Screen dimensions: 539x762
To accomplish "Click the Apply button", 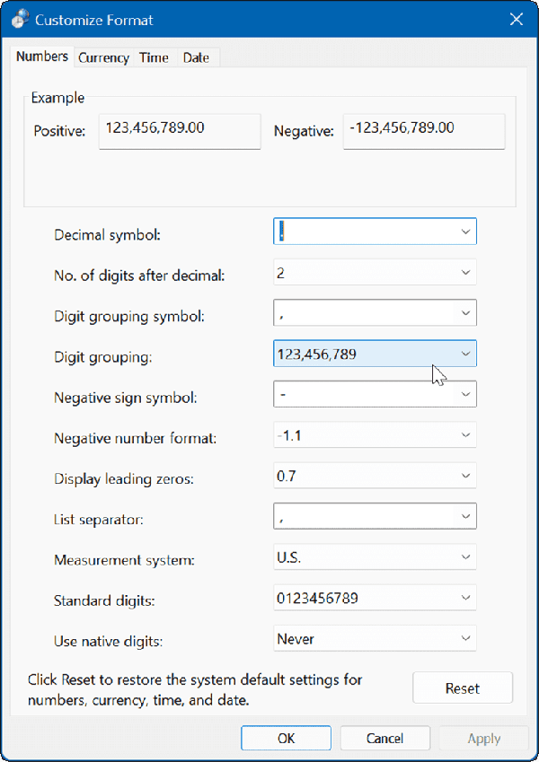I will [x=483, y=738].
